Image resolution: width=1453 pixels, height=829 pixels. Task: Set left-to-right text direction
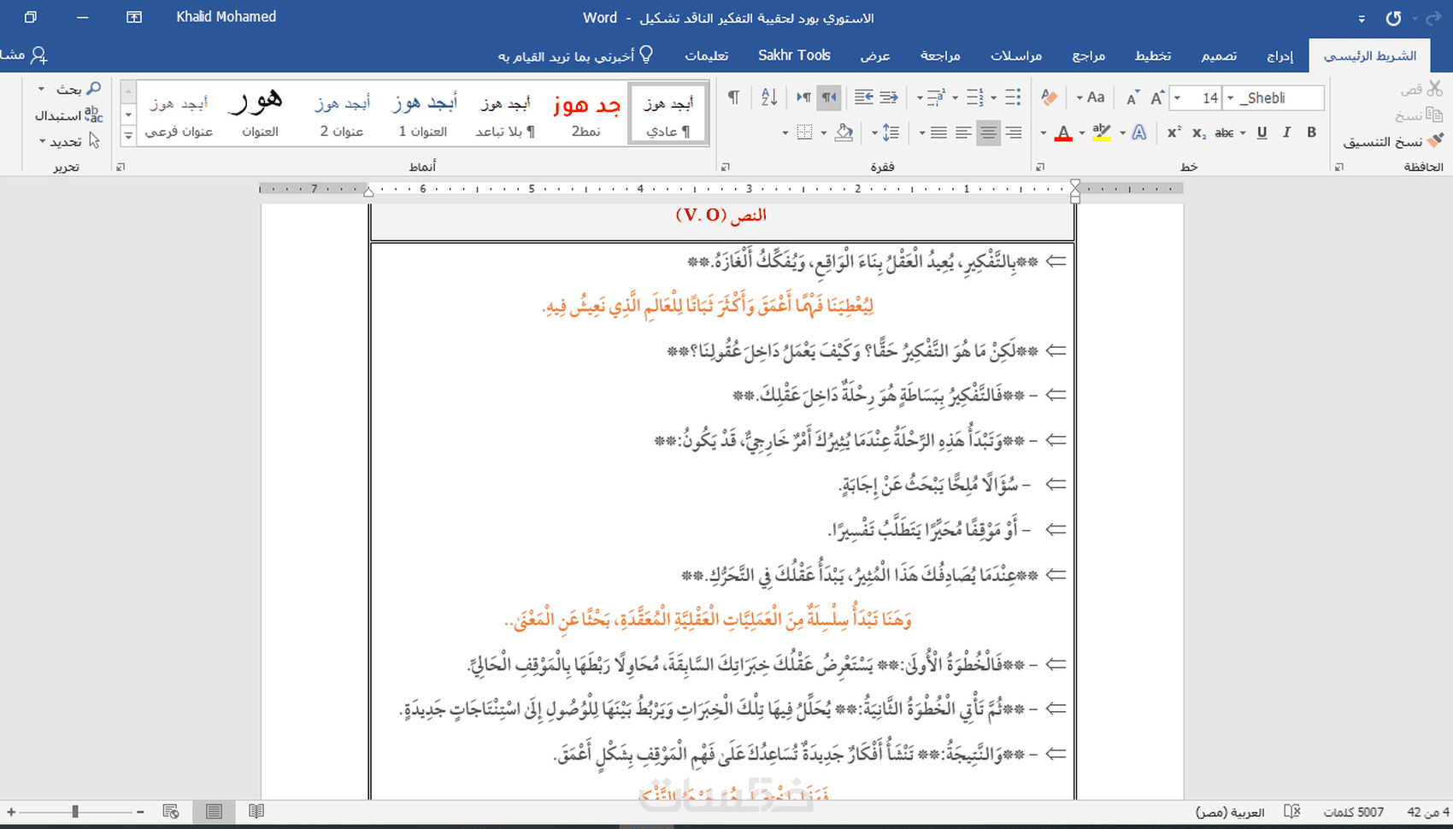click(803, 97)
